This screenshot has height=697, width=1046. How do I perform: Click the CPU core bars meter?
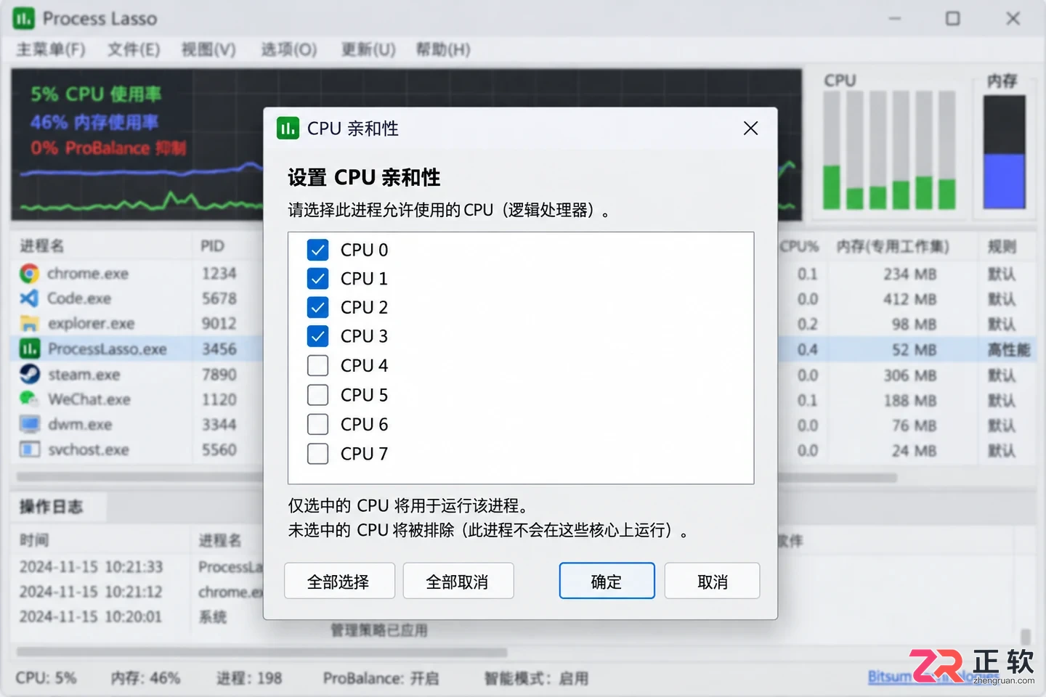coord(889,150)
